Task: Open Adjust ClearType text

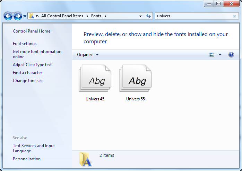Action: (x=32, y=65)
